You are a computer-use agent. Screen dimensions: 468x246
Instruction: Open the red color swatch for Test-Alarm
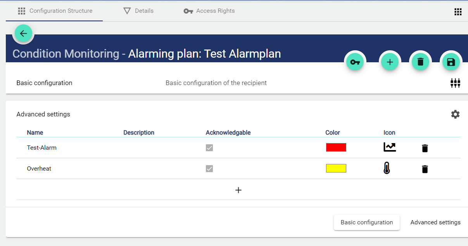[x=336, y=147]
